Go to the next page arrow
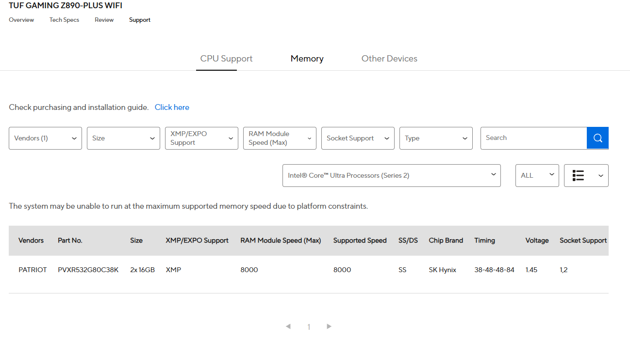Image resolution: width=630 pixels, height=338 pixels. 329,326
